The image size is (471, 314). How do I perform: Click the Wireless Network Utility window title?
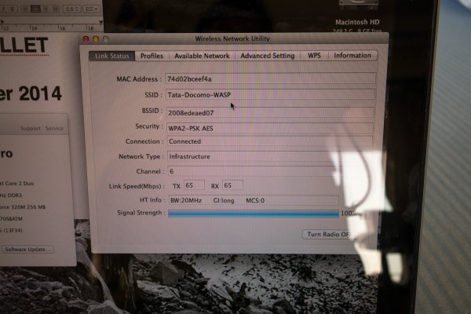[x=232, y=38]
